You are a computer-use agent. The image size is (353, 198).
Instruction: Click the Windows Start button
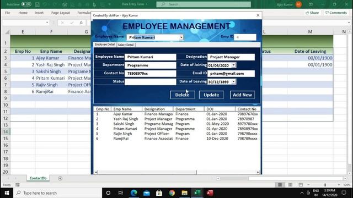7,193
